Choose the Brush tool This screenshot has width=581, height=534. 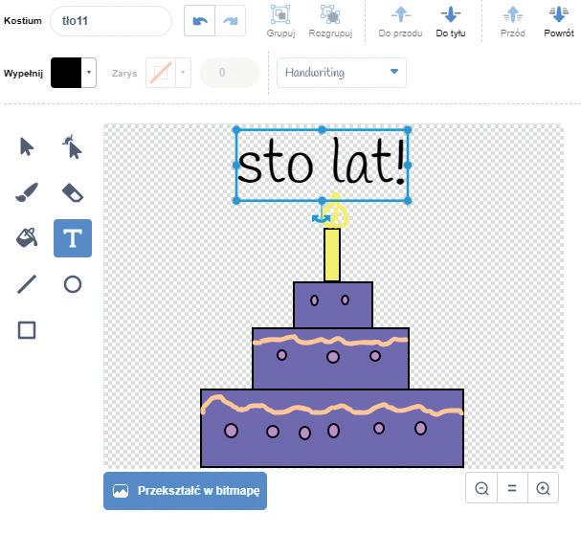pyautogui.click(x=27, y=192)
